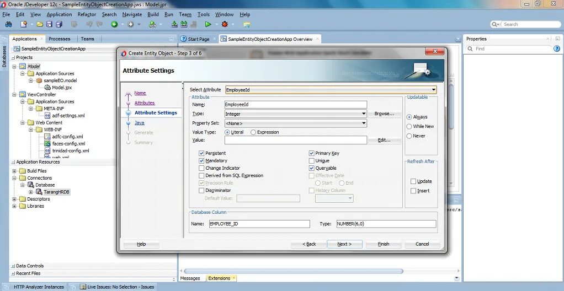
Task: Check the Unique checkbox
Action: click(311, 160)
